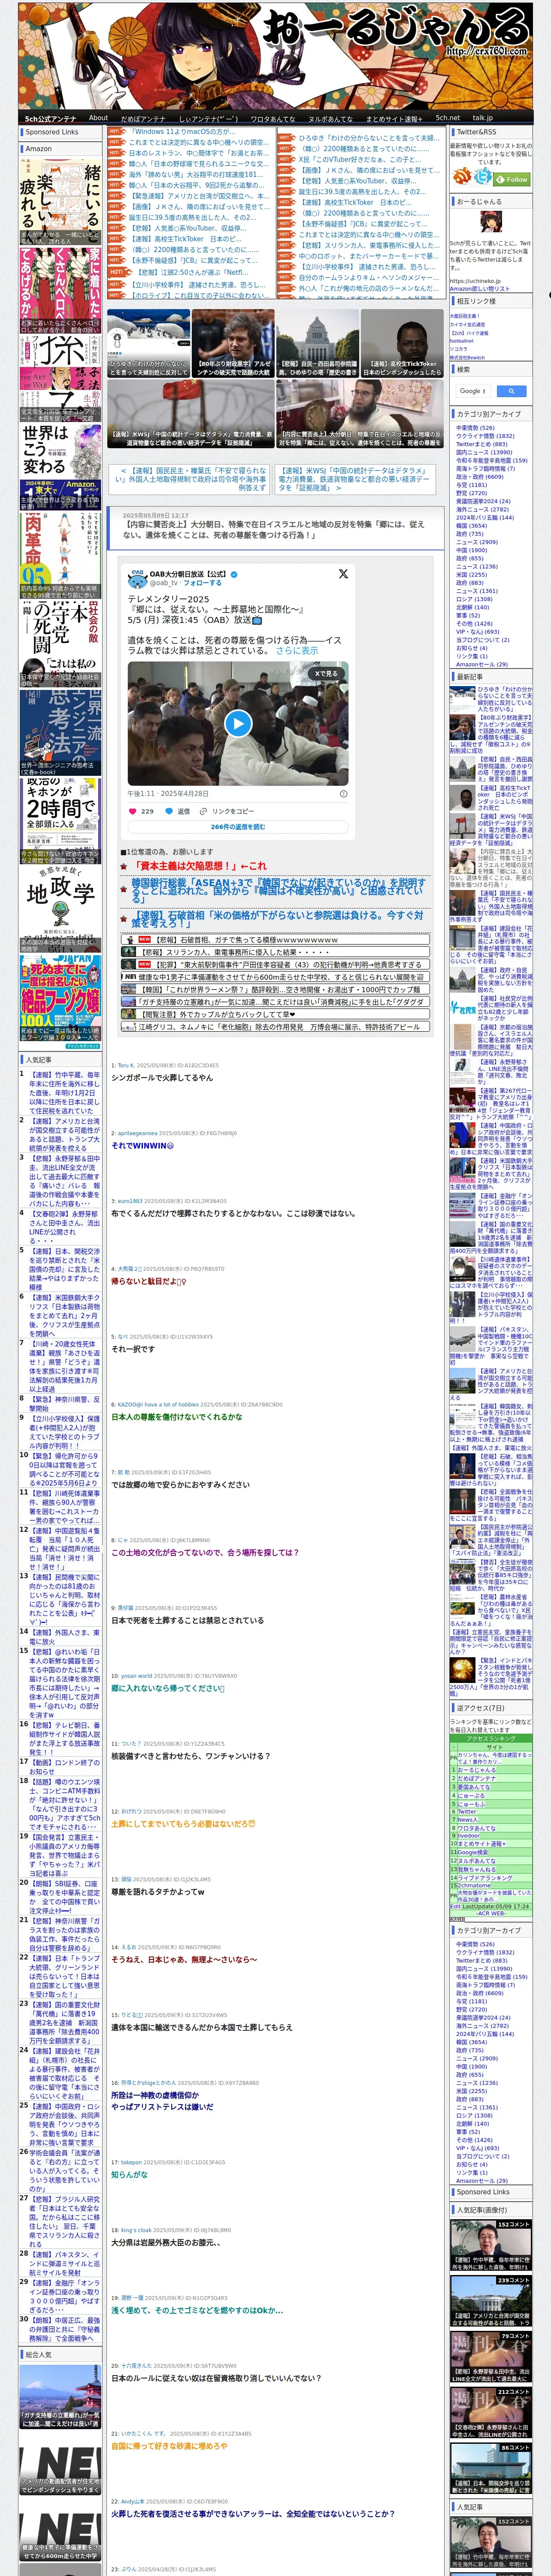
Task: Click the X logo on the embedded tweet
Action: point(343,574)
